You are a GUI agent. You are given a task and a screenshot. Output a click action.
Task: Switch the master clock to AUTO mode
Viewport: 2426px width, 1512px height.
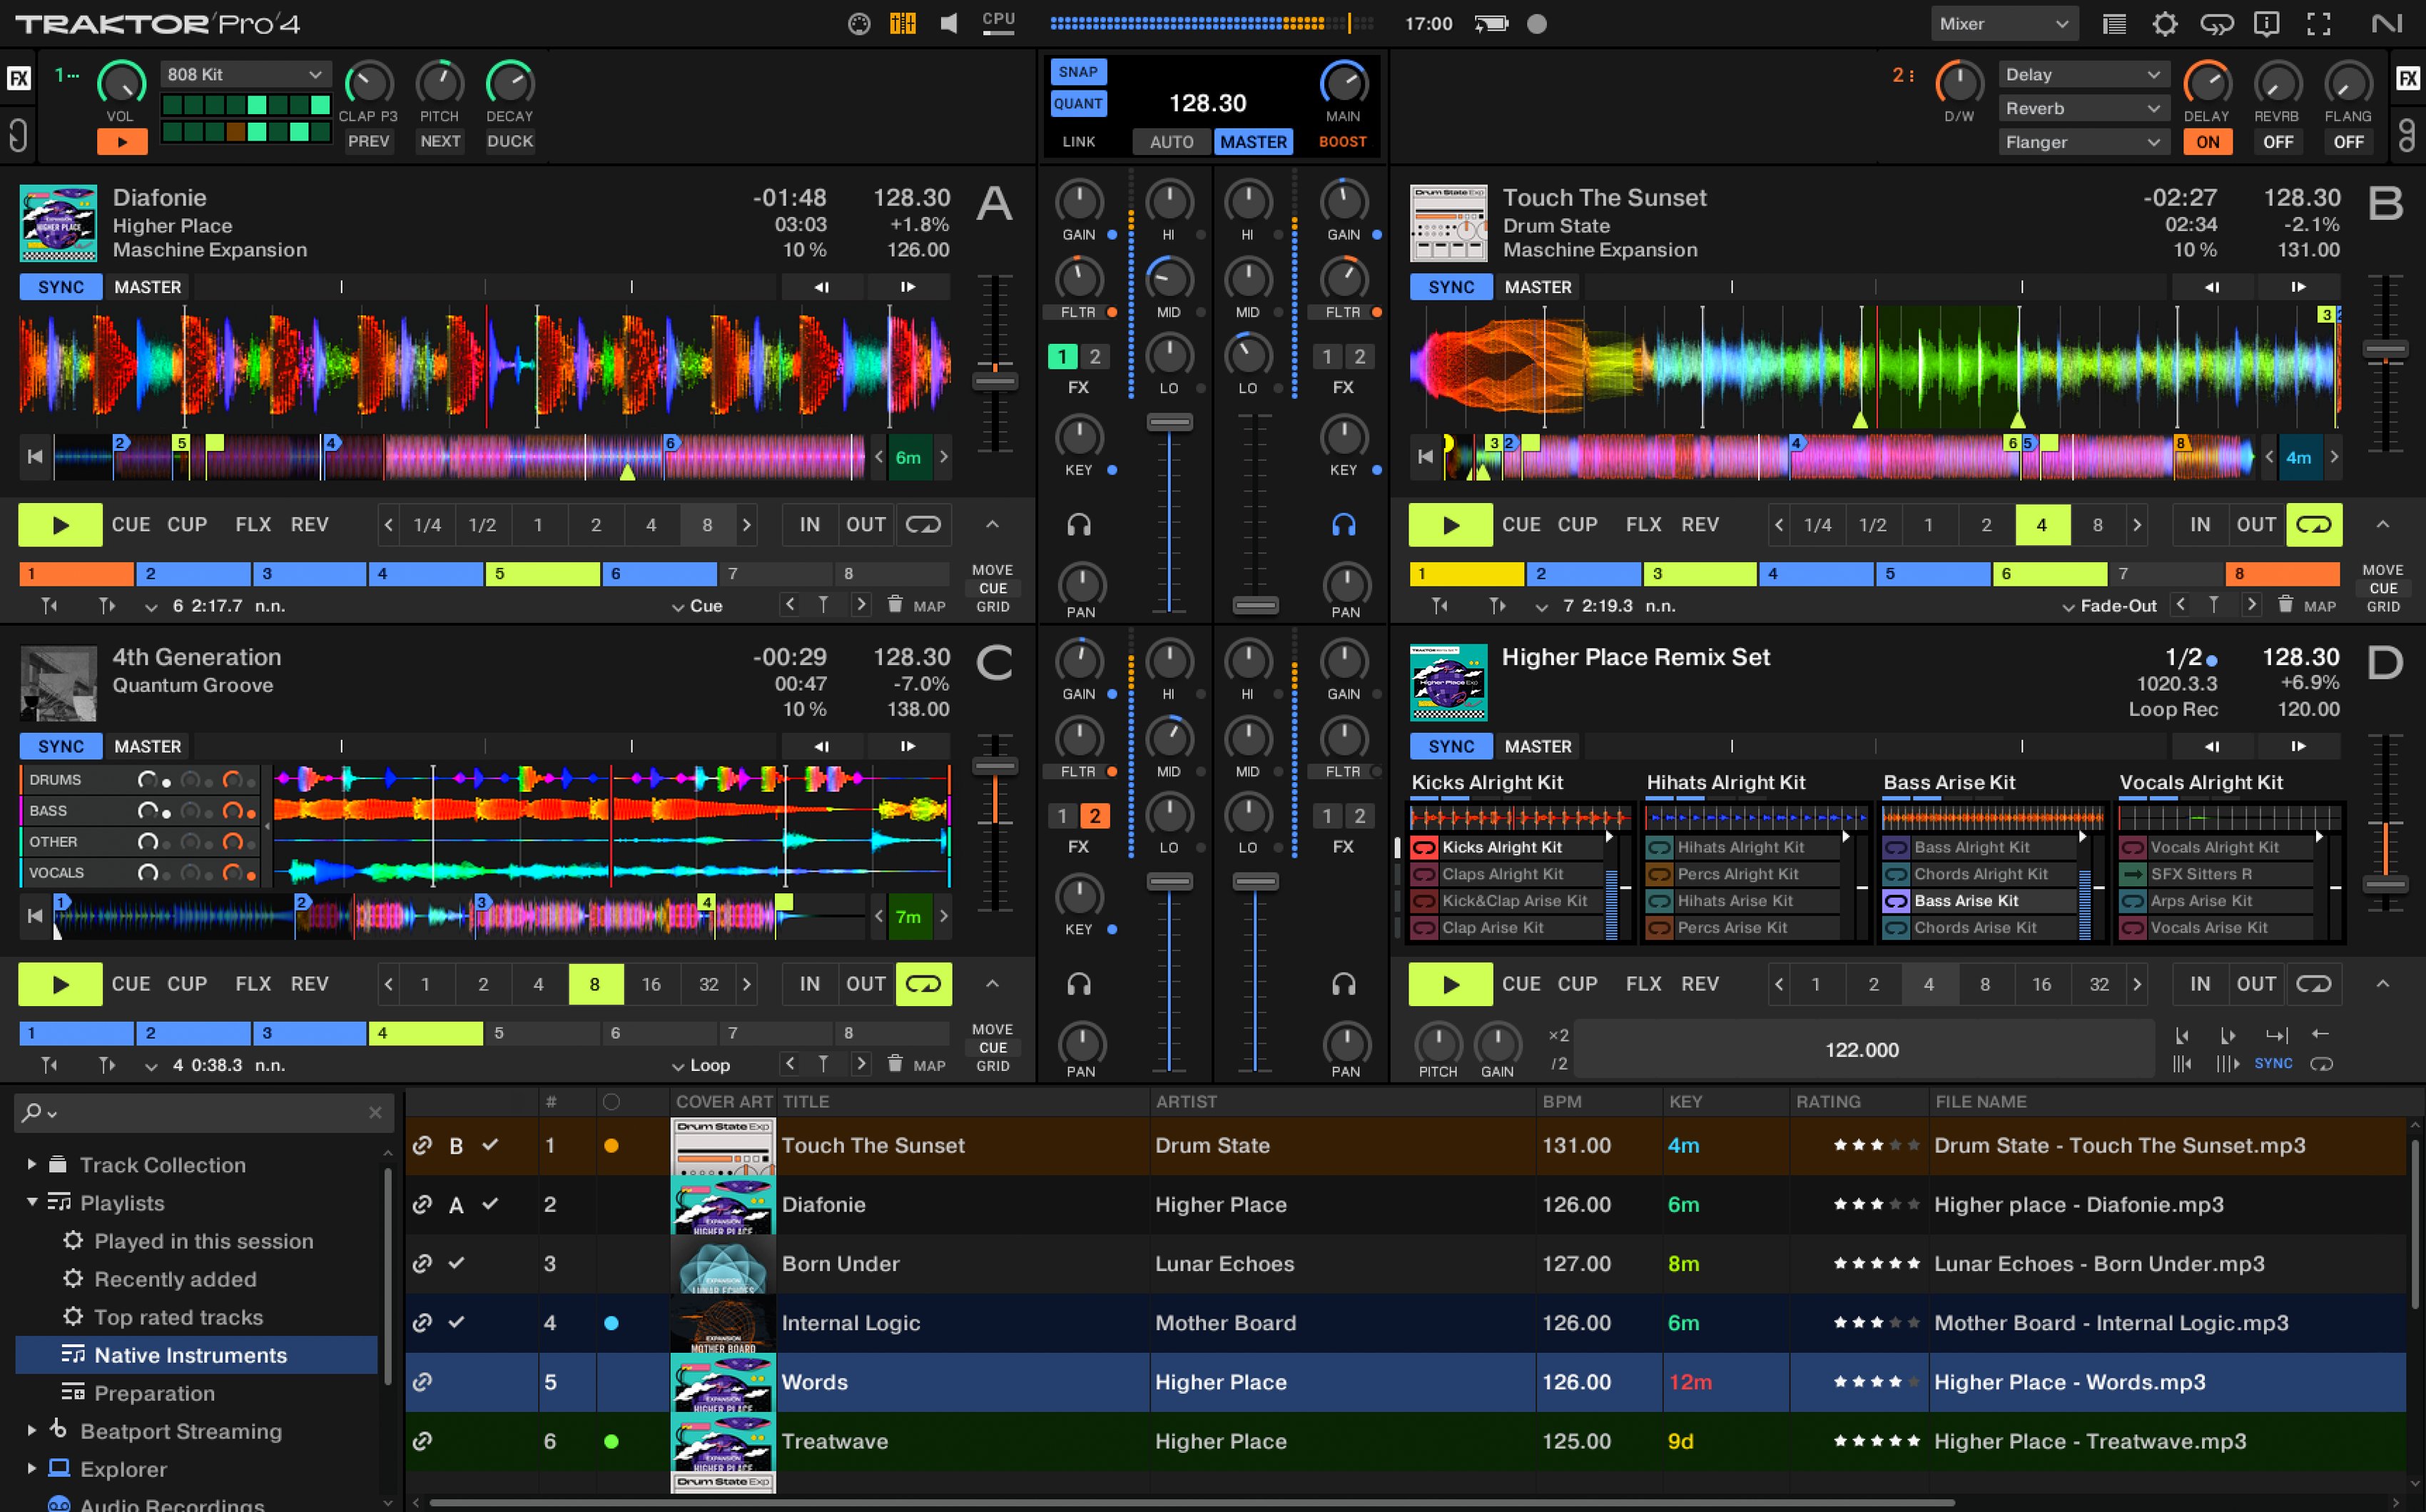(1171, 141)
